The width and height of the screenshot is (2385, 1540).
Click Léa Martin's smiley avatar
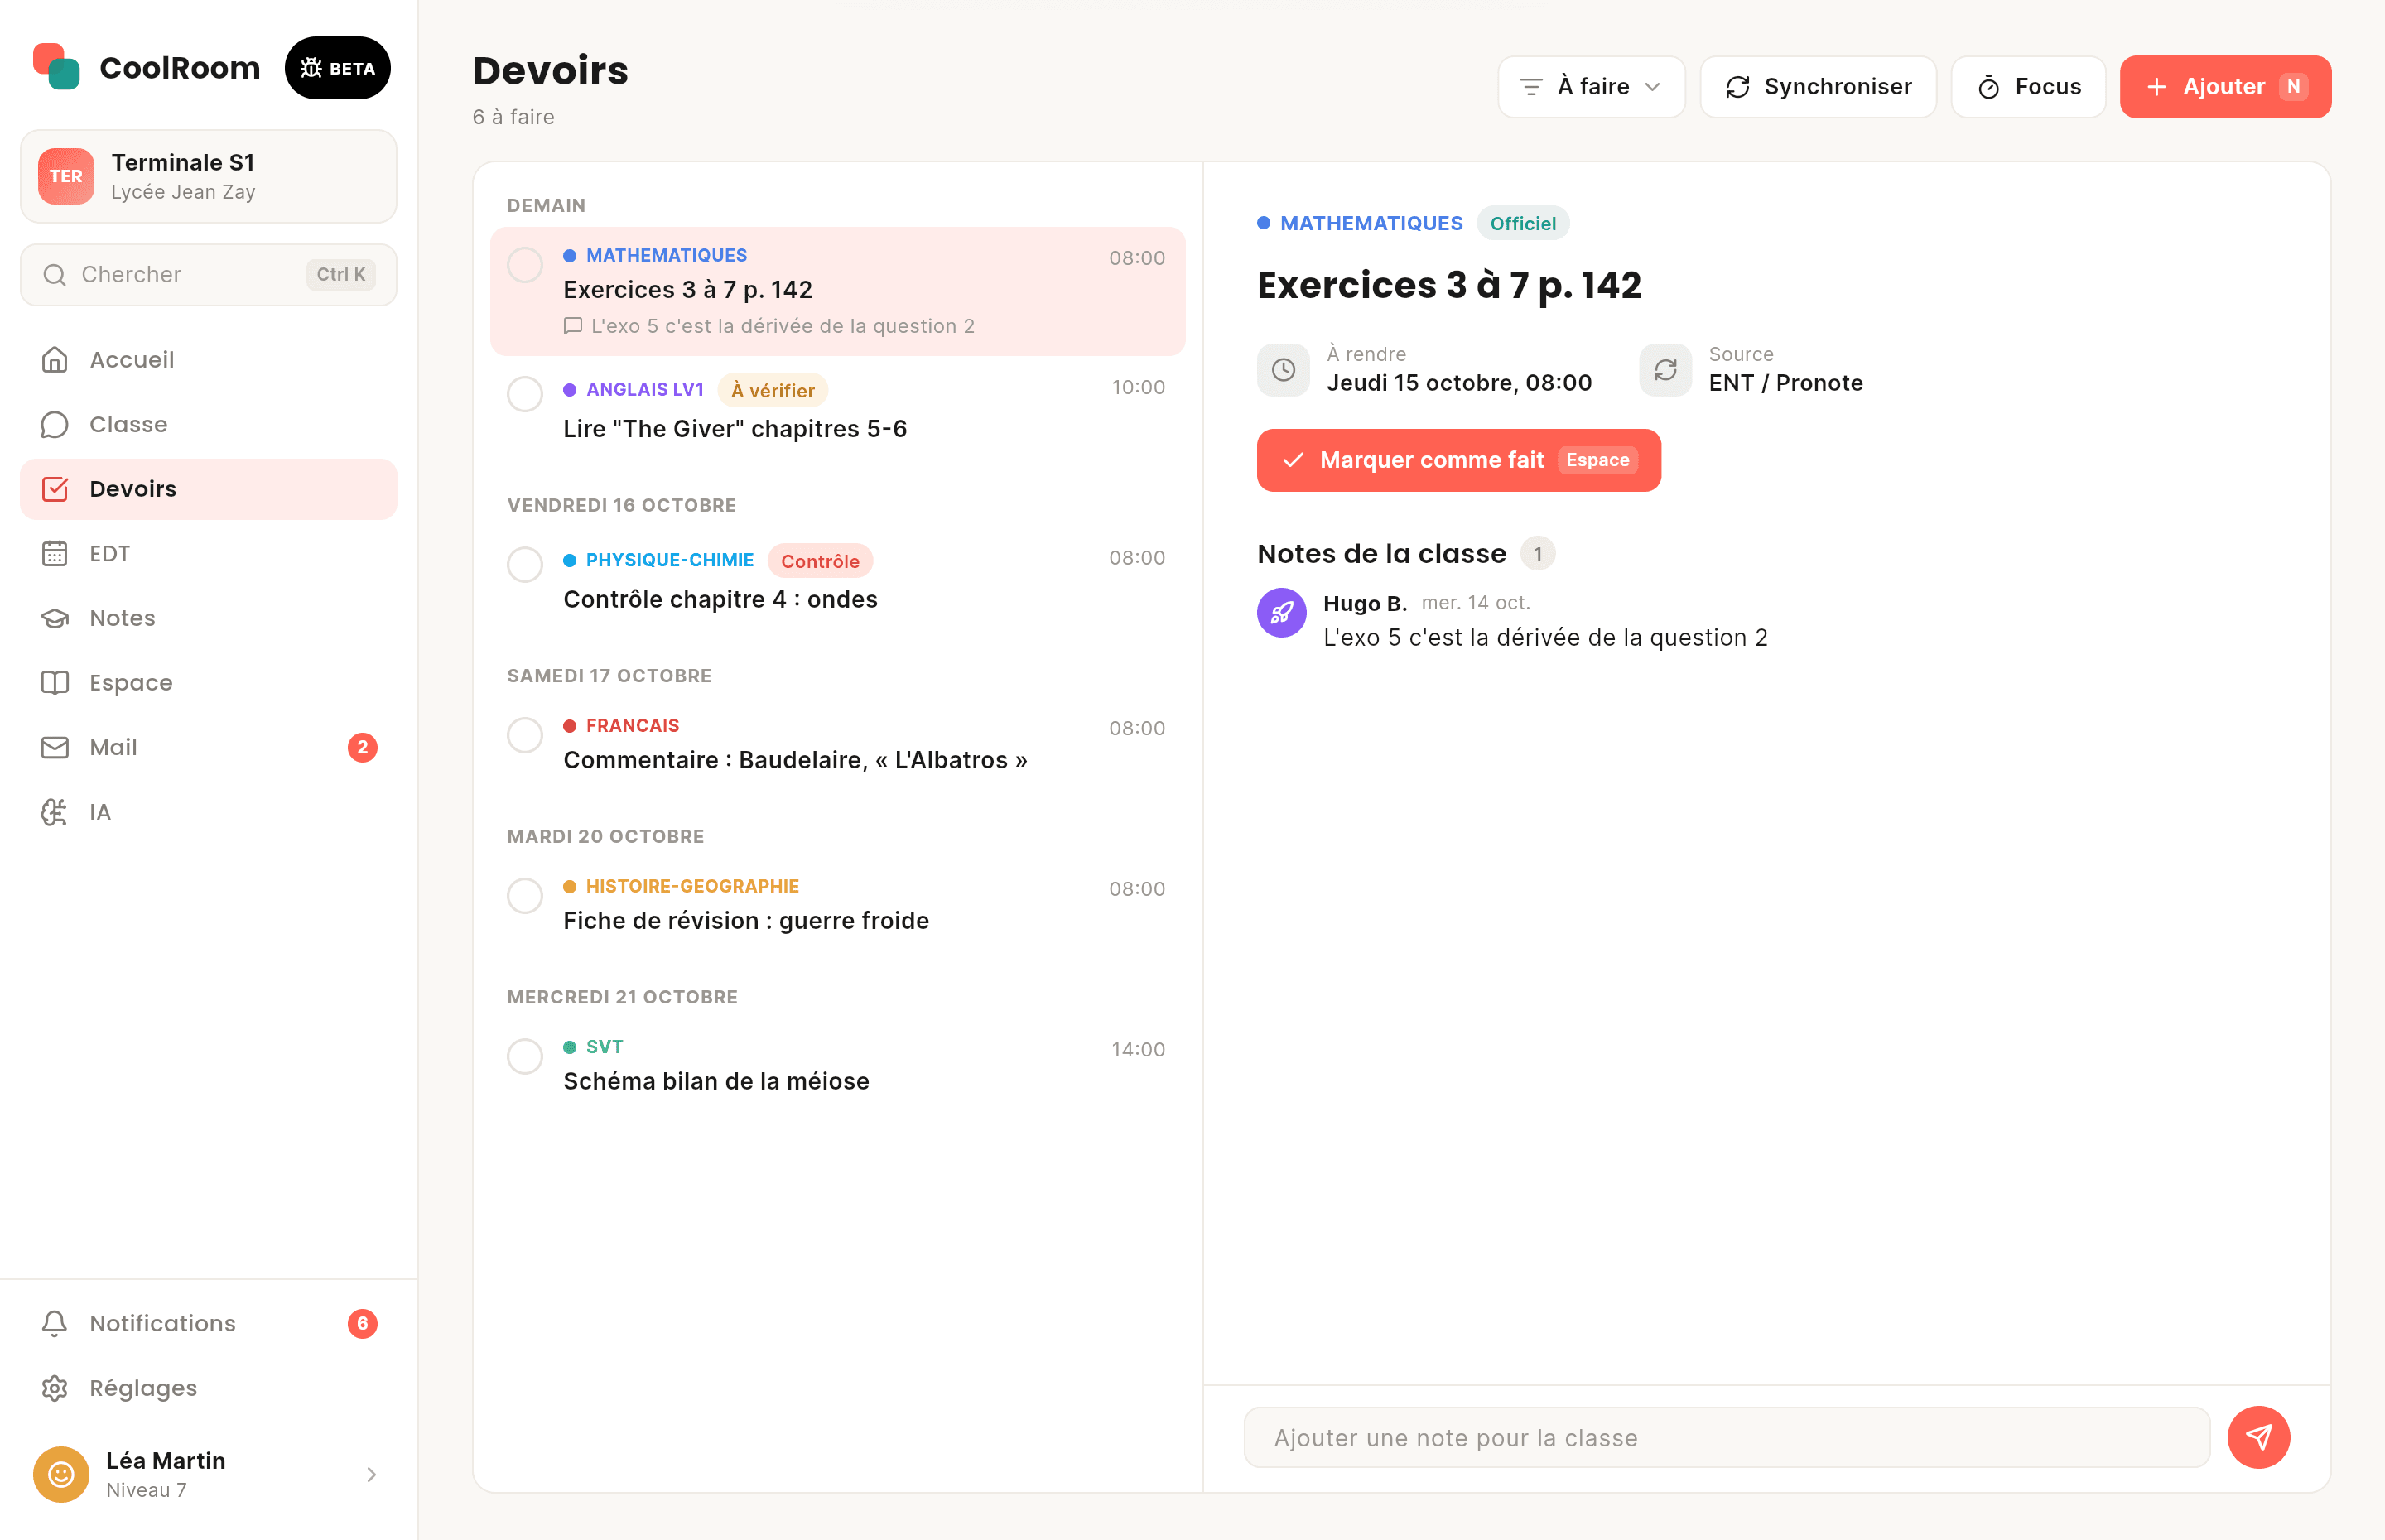[61, 1474]
